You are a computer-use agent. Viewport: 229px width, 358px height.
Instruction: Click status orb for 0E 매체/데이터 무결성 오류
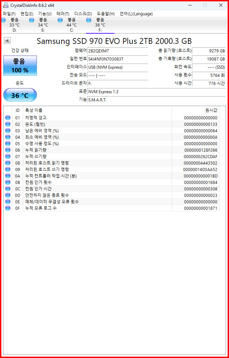point(8,202)
